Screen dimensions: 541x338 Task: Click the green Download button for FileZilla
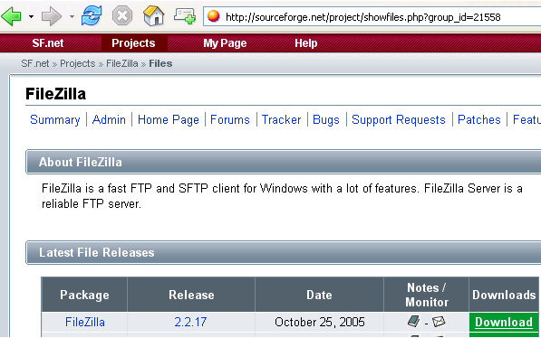coord(504,322)
